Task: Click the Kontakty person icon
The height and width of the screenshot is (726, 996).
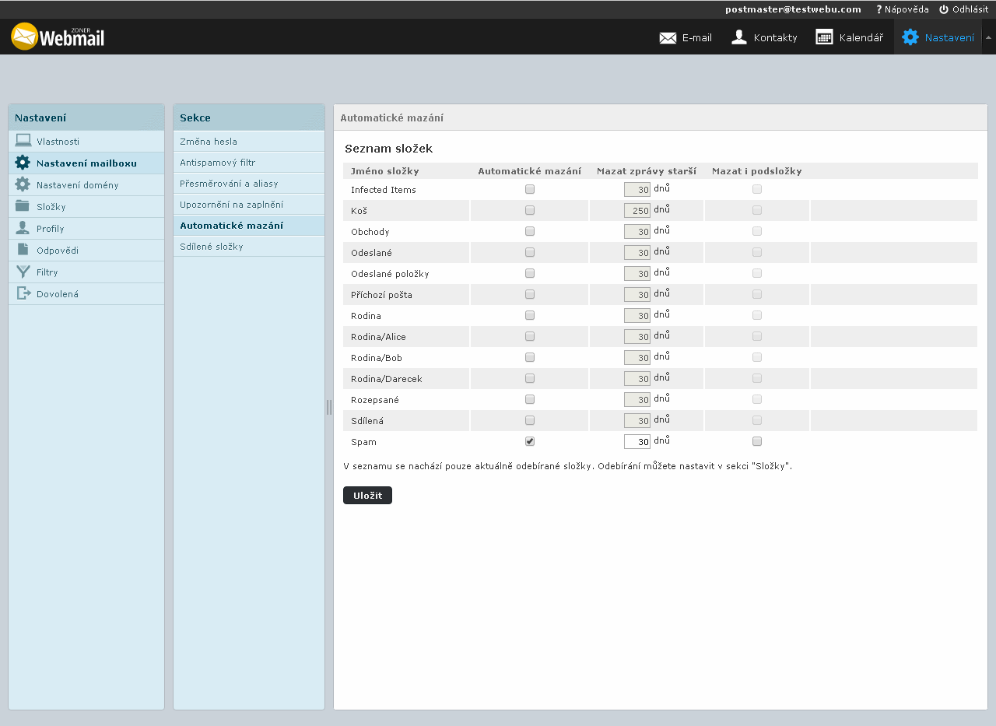Action: [x=739, y=37]
